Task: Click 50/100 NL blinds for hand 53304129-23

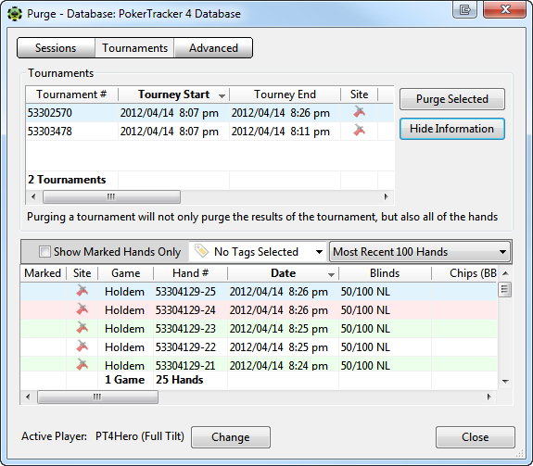Action: point(365,329)
